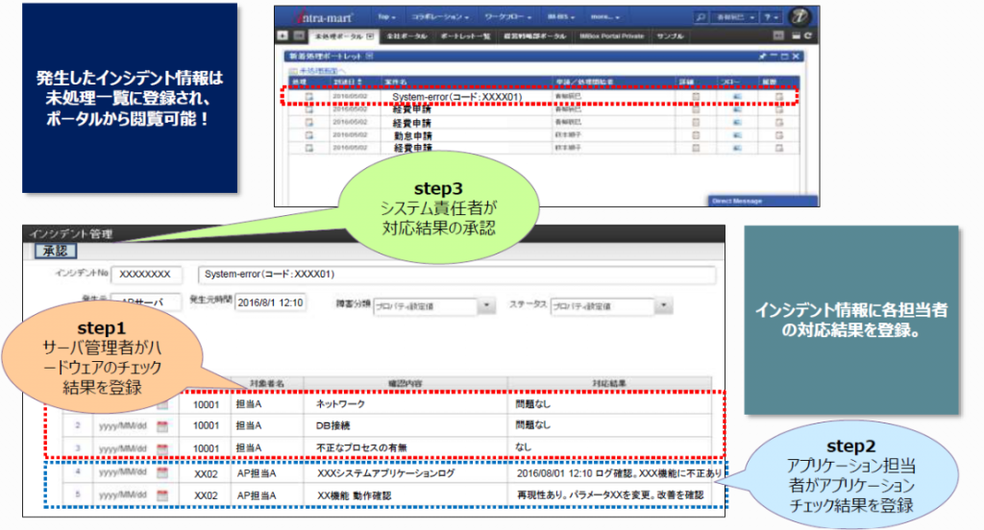The height and width of the screenshot is (530, 984).
Task: Open the calendar icon in the DB接続 row
Action: tap(162, 426)
